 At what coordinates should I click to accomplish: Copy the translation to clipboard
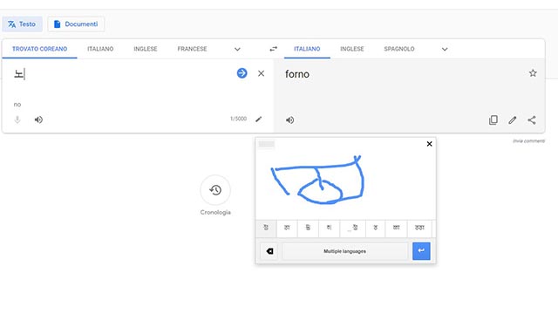click(x=493, y=120)
